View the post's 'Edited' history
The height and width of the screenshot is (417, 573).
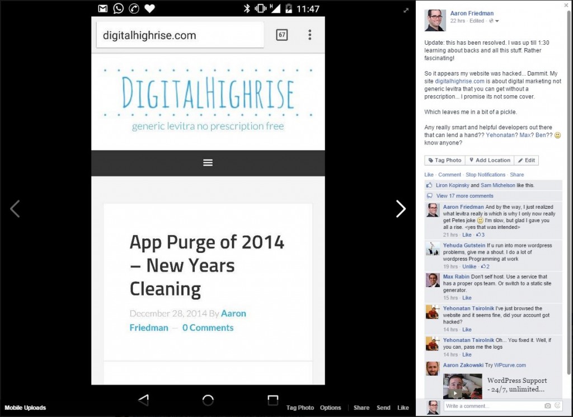click(477, 21)
